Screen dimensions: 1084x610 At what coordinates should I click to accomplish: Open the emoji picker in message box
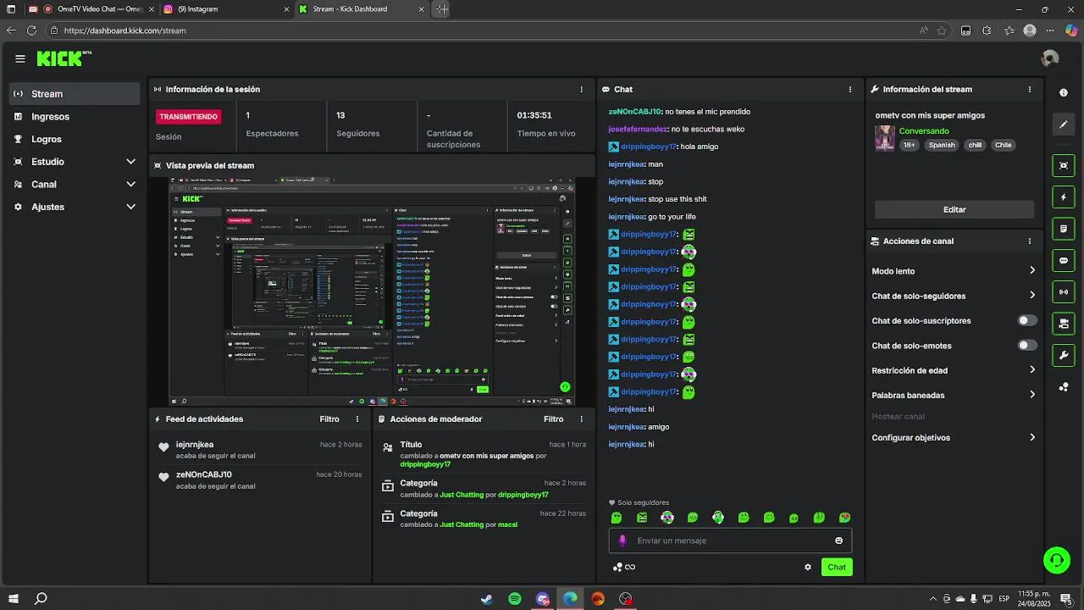[x=839, y=541]
